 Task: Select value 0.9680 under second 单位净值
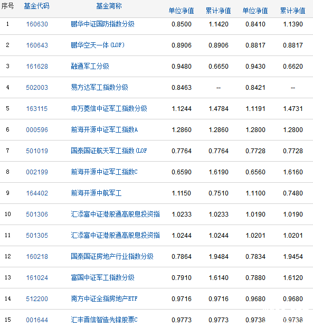pyautogui.click(x=255, y=299)
